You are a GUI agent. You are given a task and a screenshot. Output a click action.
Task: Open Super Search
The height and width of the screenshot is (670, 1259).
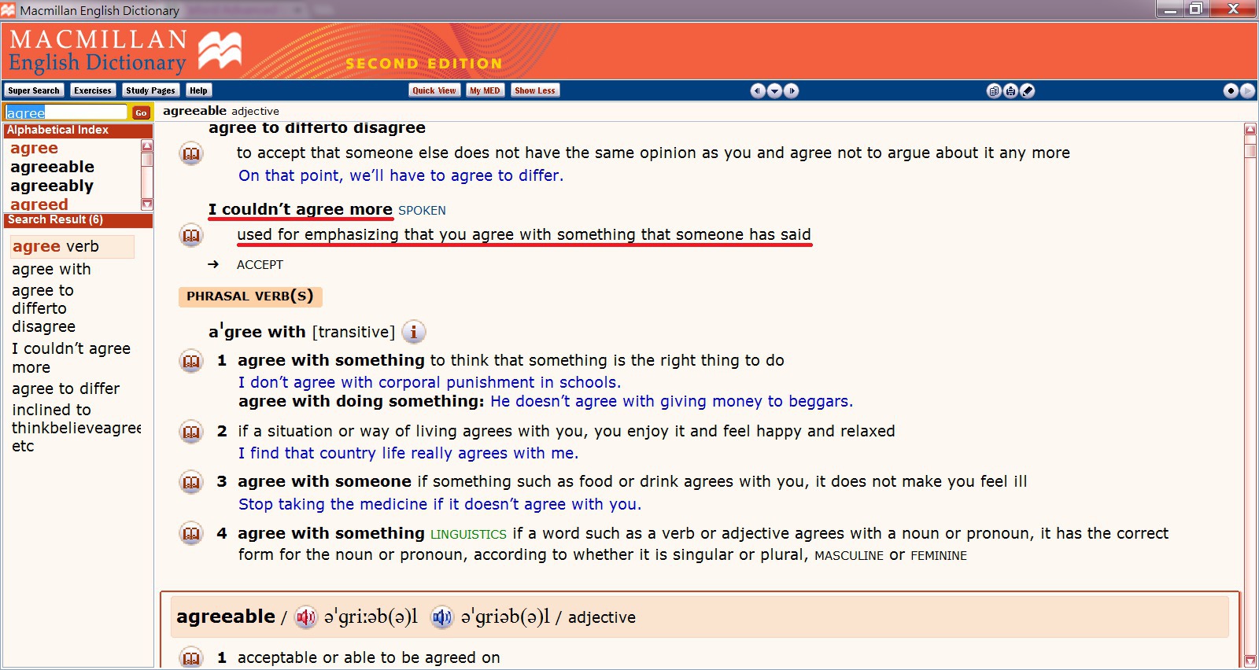[x=34, y=90]
